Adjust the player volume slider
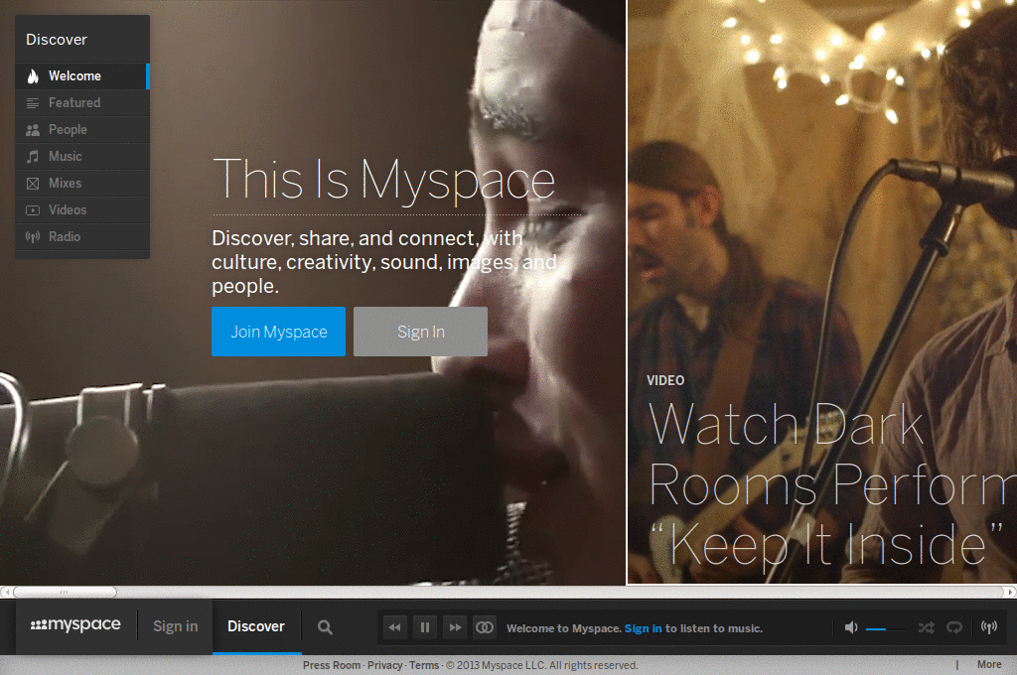The width and height of the screenshot is (1017, 675). (x=885, y=629)
